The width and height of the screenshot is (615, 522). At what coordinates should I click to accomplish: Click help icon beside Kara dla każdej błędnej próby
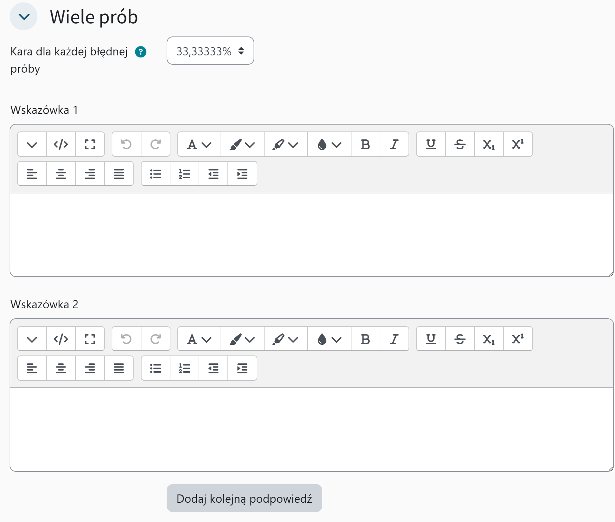click(141, 52)
